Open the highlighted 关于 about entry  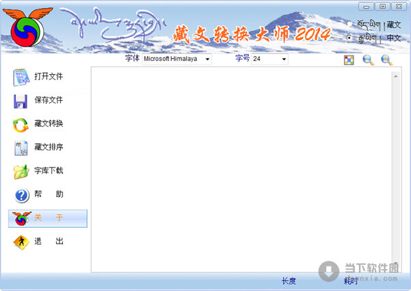[48, 218]
